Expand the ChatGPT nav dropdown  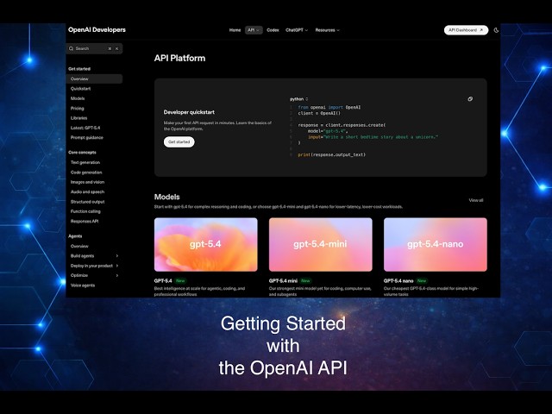click(297, 30)
